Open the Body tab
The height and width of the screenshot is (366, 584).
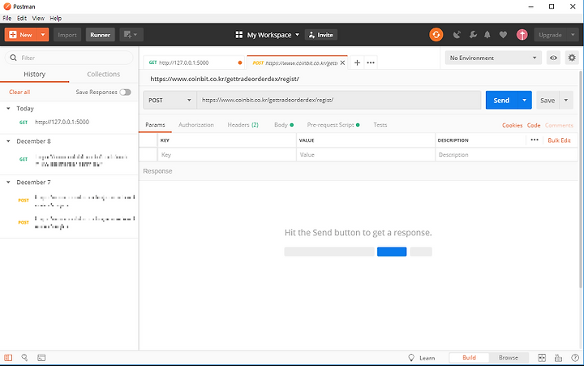click(284, 125)
